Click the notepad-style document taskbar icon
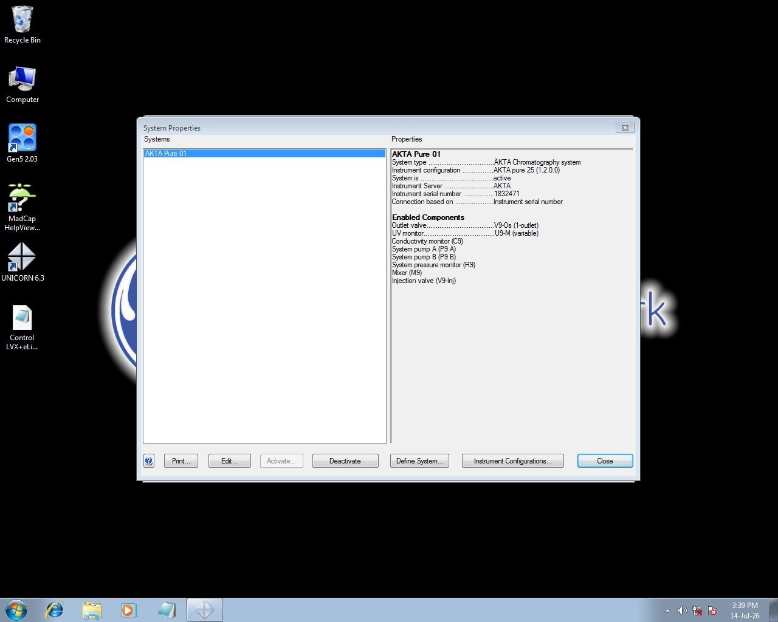Screen dimensions: 778x622 click(x=166, y=610)
